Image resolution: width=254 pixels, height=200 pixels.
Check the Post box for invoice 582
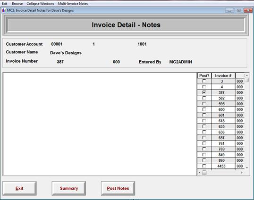204,98
